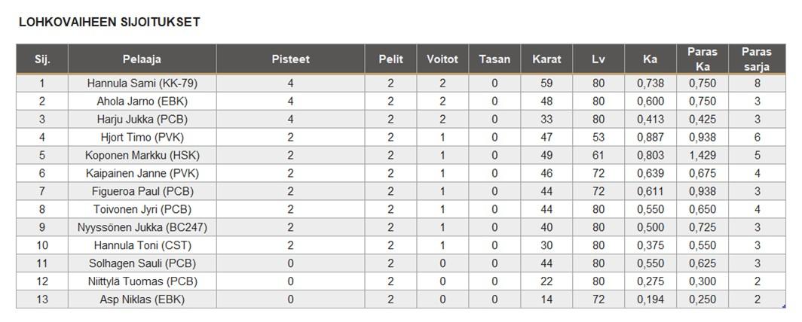Open player Hannula Sami (KK-79)

(x=142, y=84)
